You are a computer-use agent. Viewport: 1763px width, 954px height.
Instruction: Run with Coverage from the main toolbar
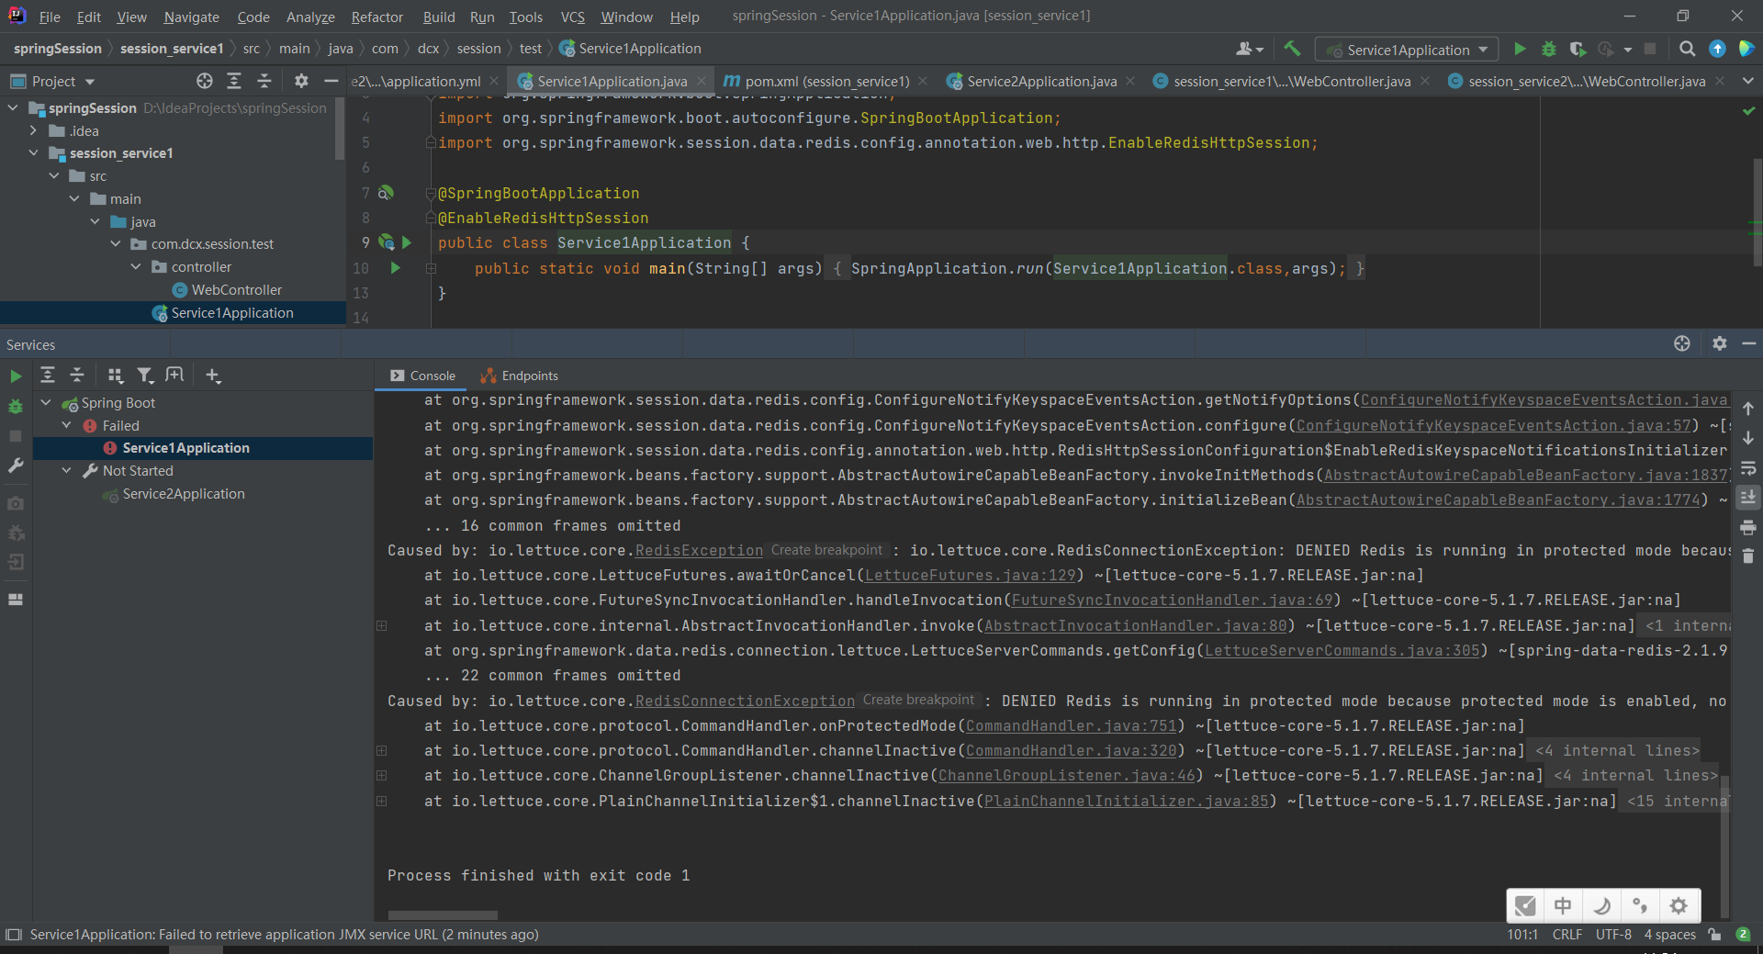(x=1578, y=50)
